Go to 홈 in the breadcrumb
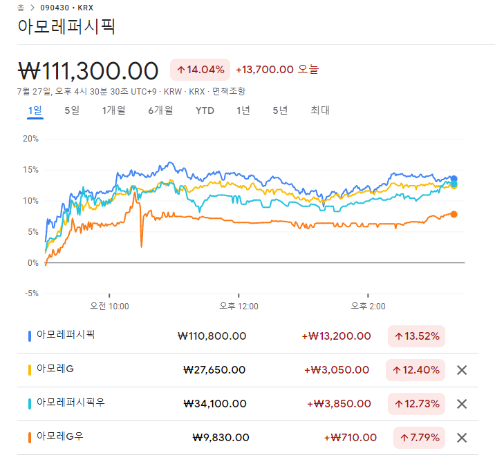This screenshot has width=495, height=455. click(x=21, y=8)
